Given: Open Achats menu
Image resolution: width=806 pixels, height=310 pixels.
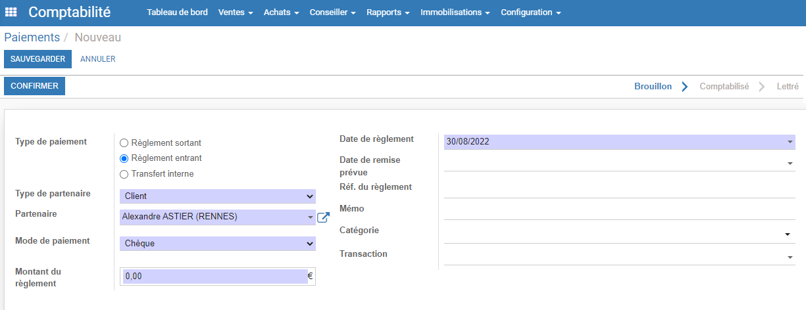Looking at the screenshot, I should [282, 12].
